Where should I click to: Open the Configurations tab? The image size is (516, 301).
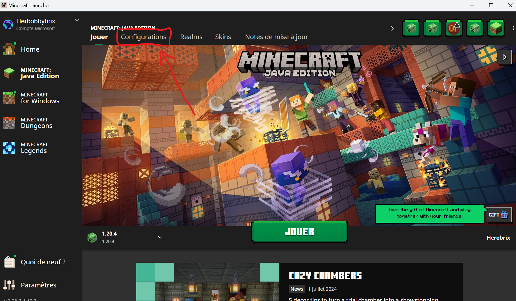[x=144, y=37]
